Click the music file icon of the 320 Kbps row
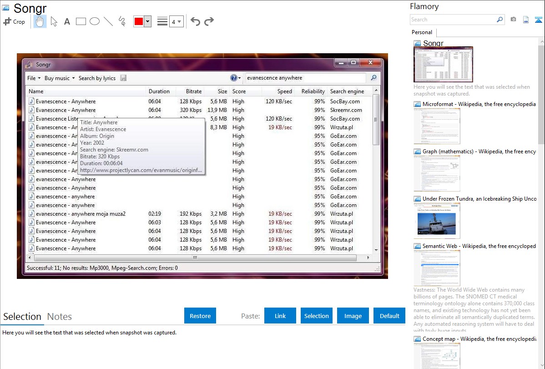Viewport: 545px width, 369px height. [x=31, y=110]
